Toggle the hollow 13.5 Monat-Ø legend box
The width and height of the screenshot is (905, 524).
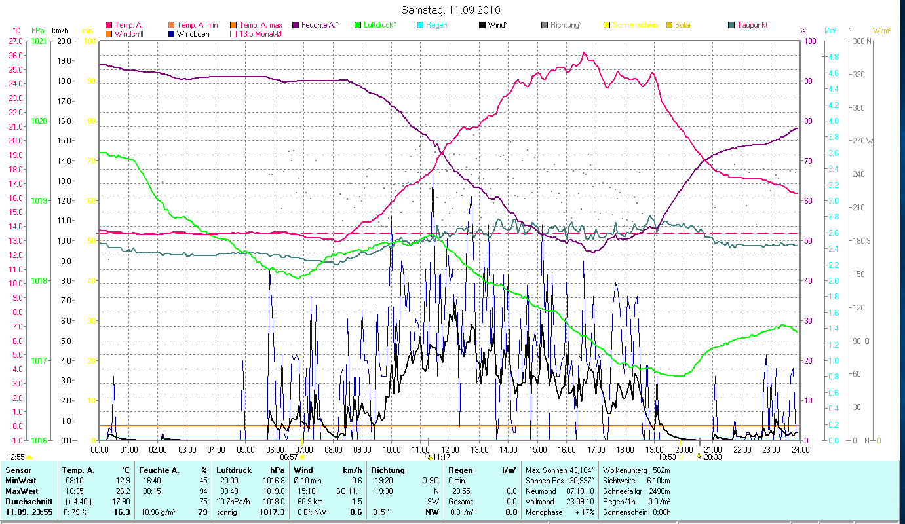click(x=233, y=33)
